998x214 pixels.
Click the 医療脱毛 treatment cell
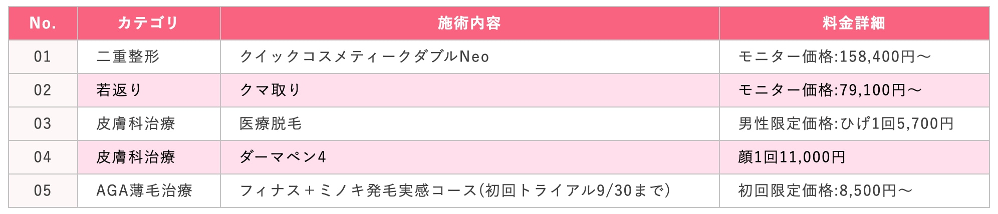(469, 123)
